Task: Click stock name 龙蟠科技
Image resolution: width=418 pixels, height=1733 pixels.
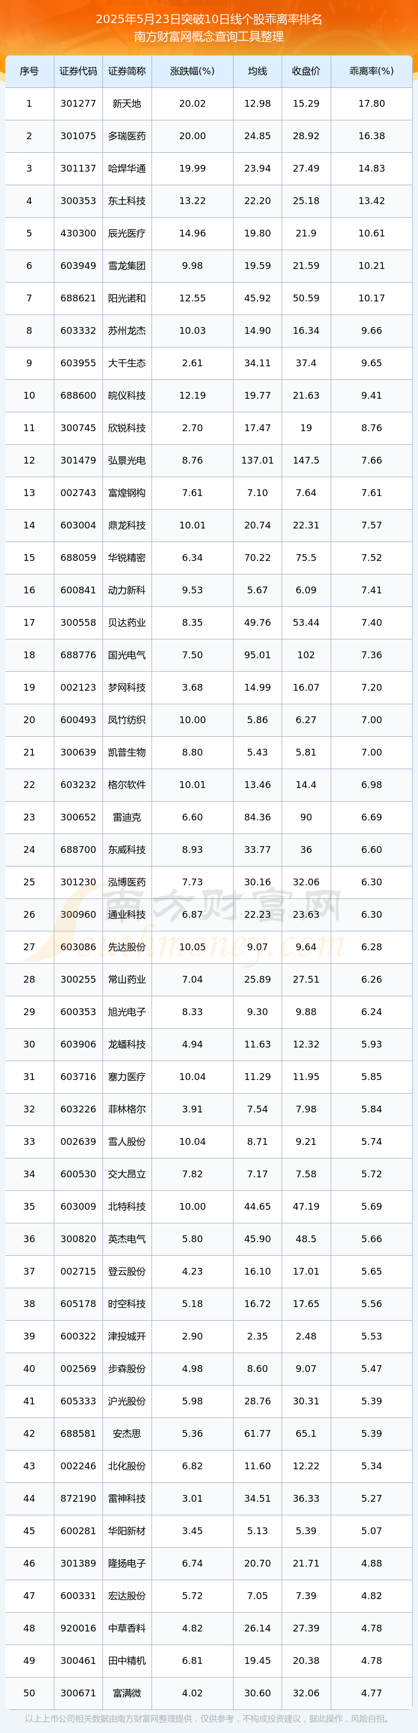Action: [127, 1044]
